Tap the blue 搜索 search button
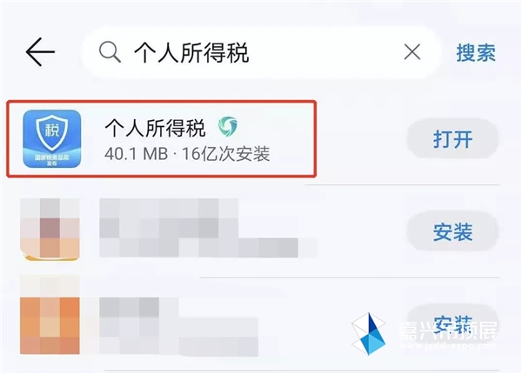 (476, 52)
